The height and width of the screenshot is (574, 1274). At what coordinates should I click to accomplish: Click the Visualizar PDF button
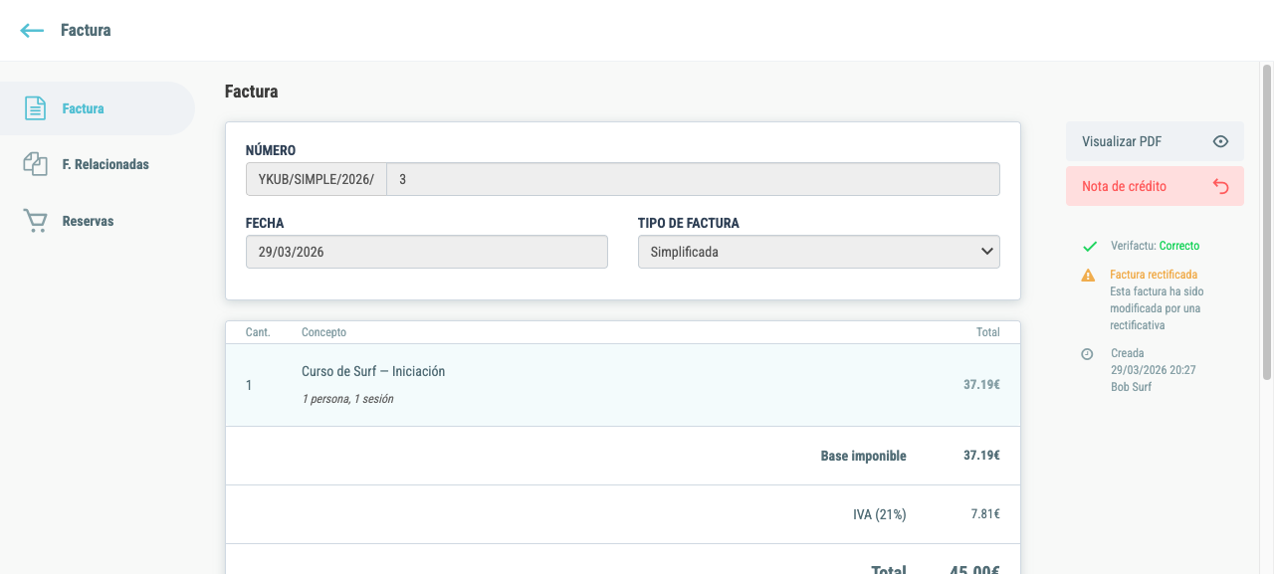pos(1155,141)
